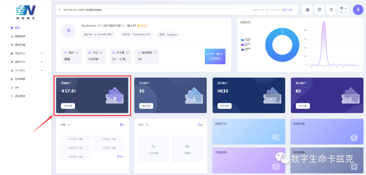Image resolution: width=366 pixels, height=175 pixels.
Task: Open the 快速充值 shortcut tile
Action: coord(327,132)
